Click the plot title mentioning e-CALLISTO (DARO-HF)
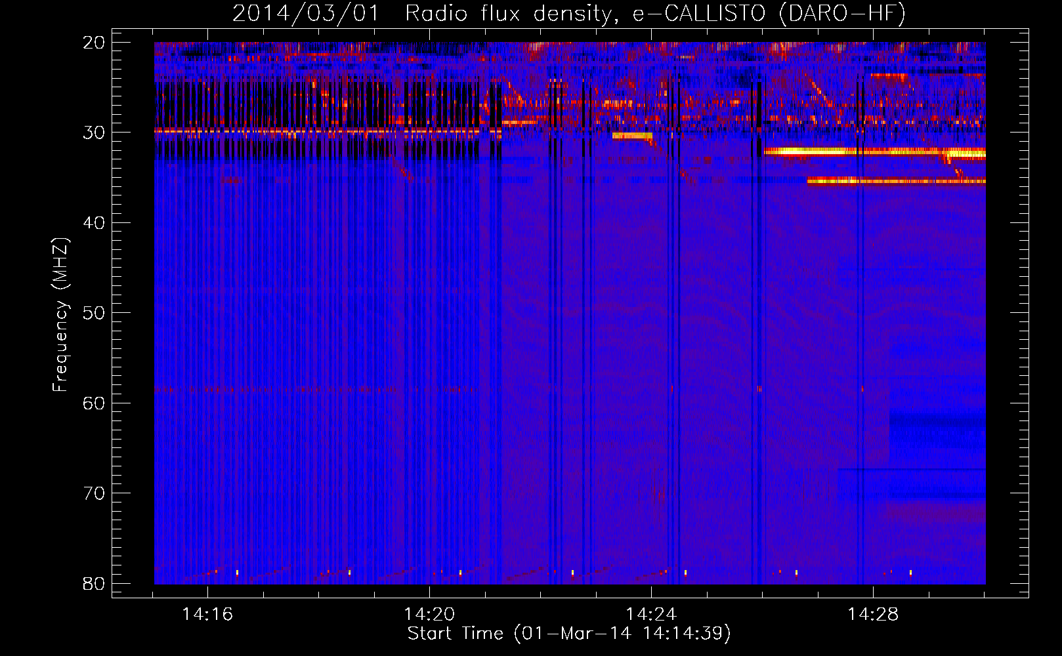Viewport: 1062px width, 656px height. tap(569, 13)
